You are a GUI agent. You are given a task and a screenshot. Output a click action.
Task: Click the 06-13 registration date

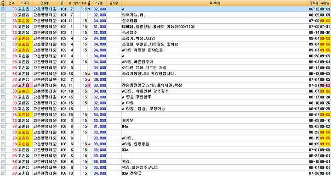tap(314, 74)
